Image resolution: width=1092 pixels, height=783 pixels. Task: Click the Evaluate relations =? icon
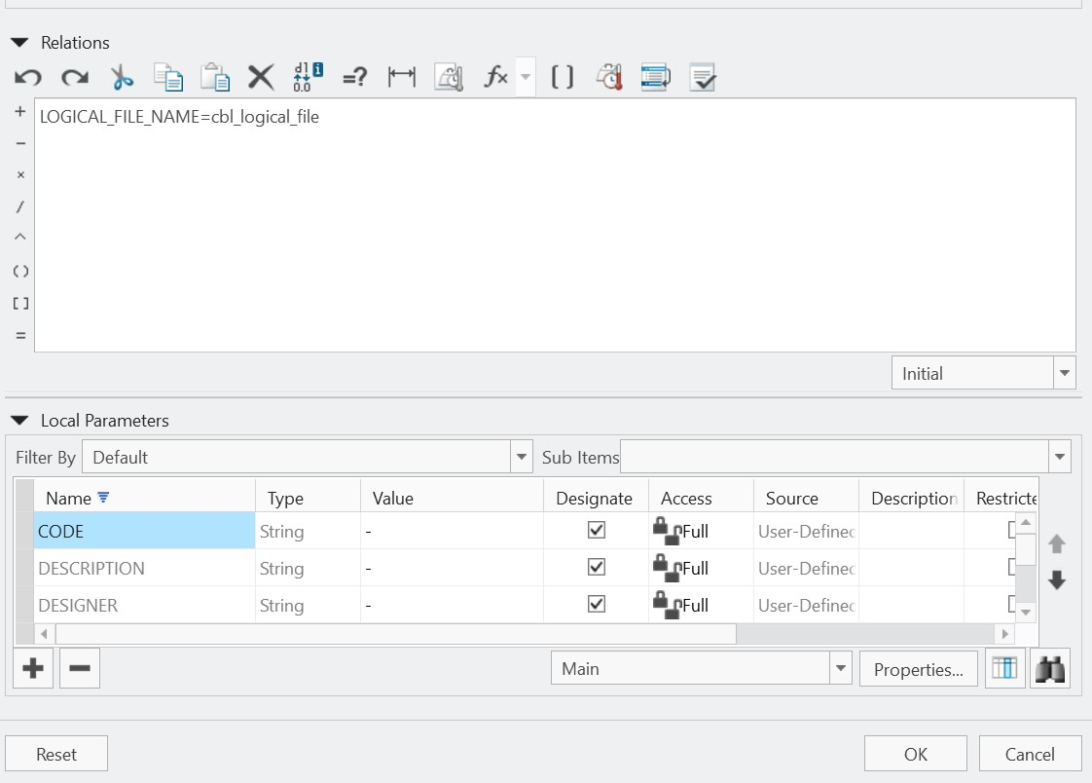coord(354,76)
